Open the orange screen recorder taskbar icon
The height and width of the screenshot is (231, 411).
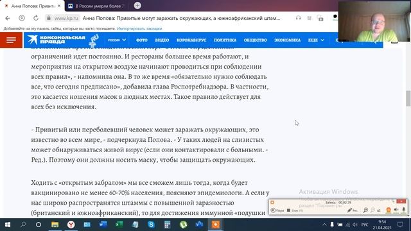point(216,225)
